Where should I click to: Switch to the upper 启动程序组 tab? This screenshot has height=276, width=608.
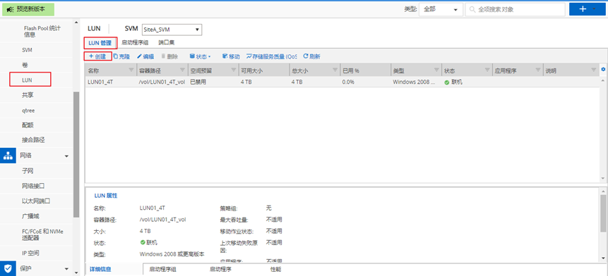click(135, 42)
